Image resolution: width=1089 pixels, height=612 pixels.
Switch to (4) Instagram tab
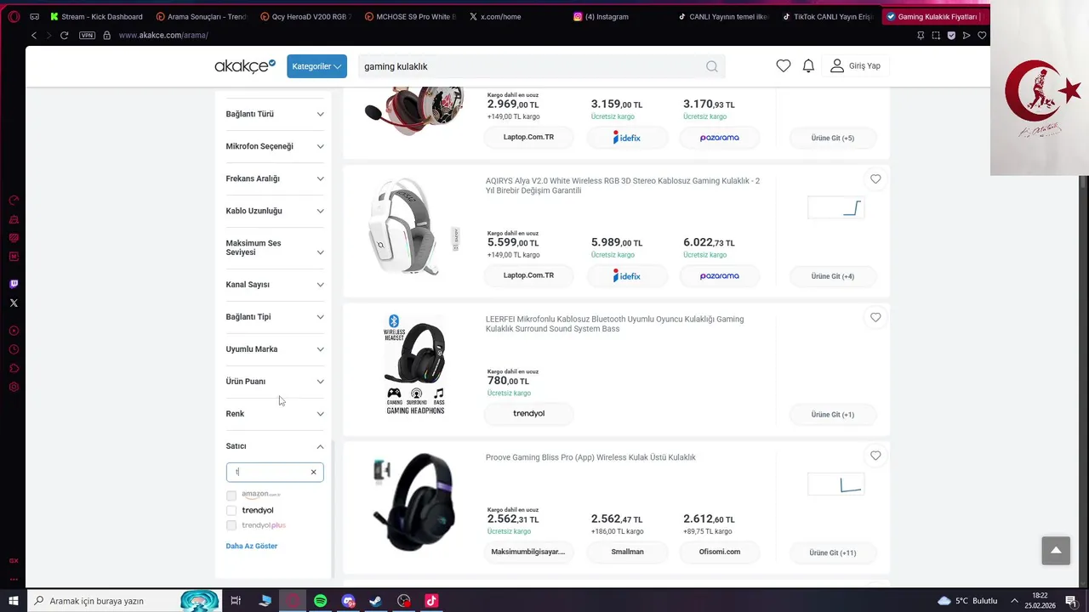[601, 16]
